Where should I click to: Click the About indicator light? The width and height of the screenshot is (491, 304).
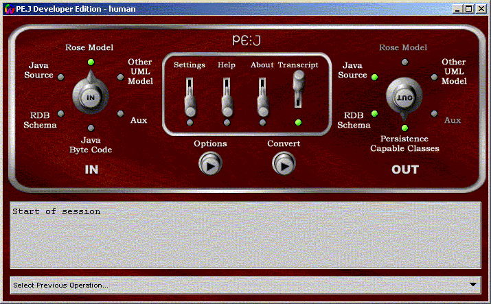click(x=263, y=123)
